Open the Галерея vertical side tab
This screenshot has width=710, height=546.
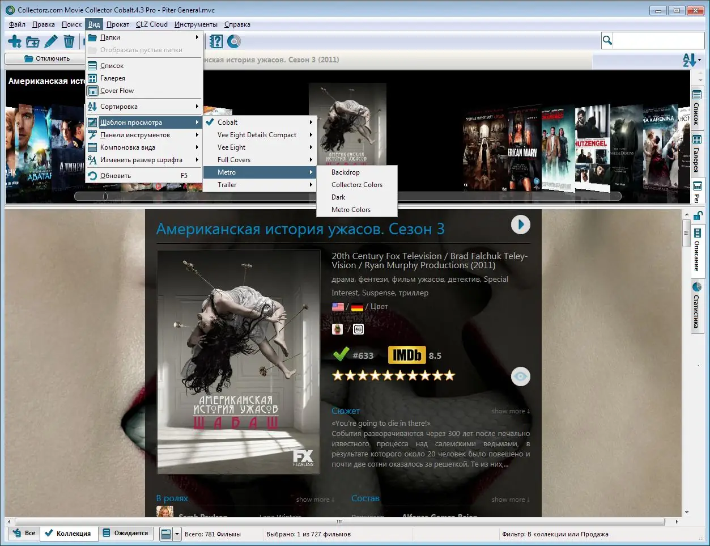click(697, 155)
